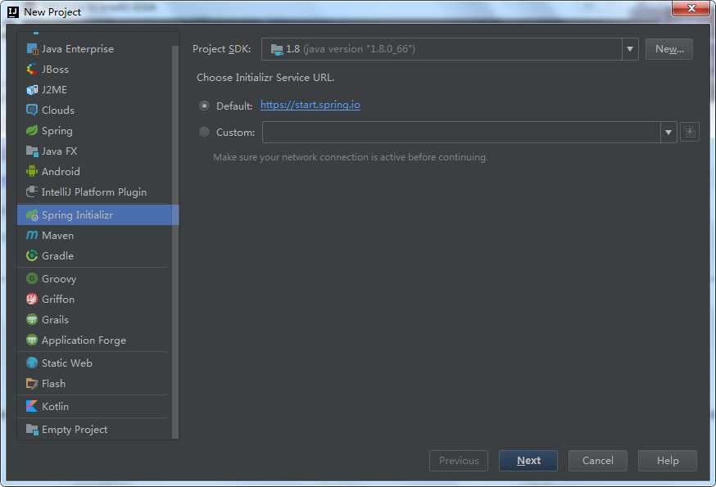Choose Android project type
The width and height of the screenshot is (716, 487).
pyautogui.click(x=94, y=172)
